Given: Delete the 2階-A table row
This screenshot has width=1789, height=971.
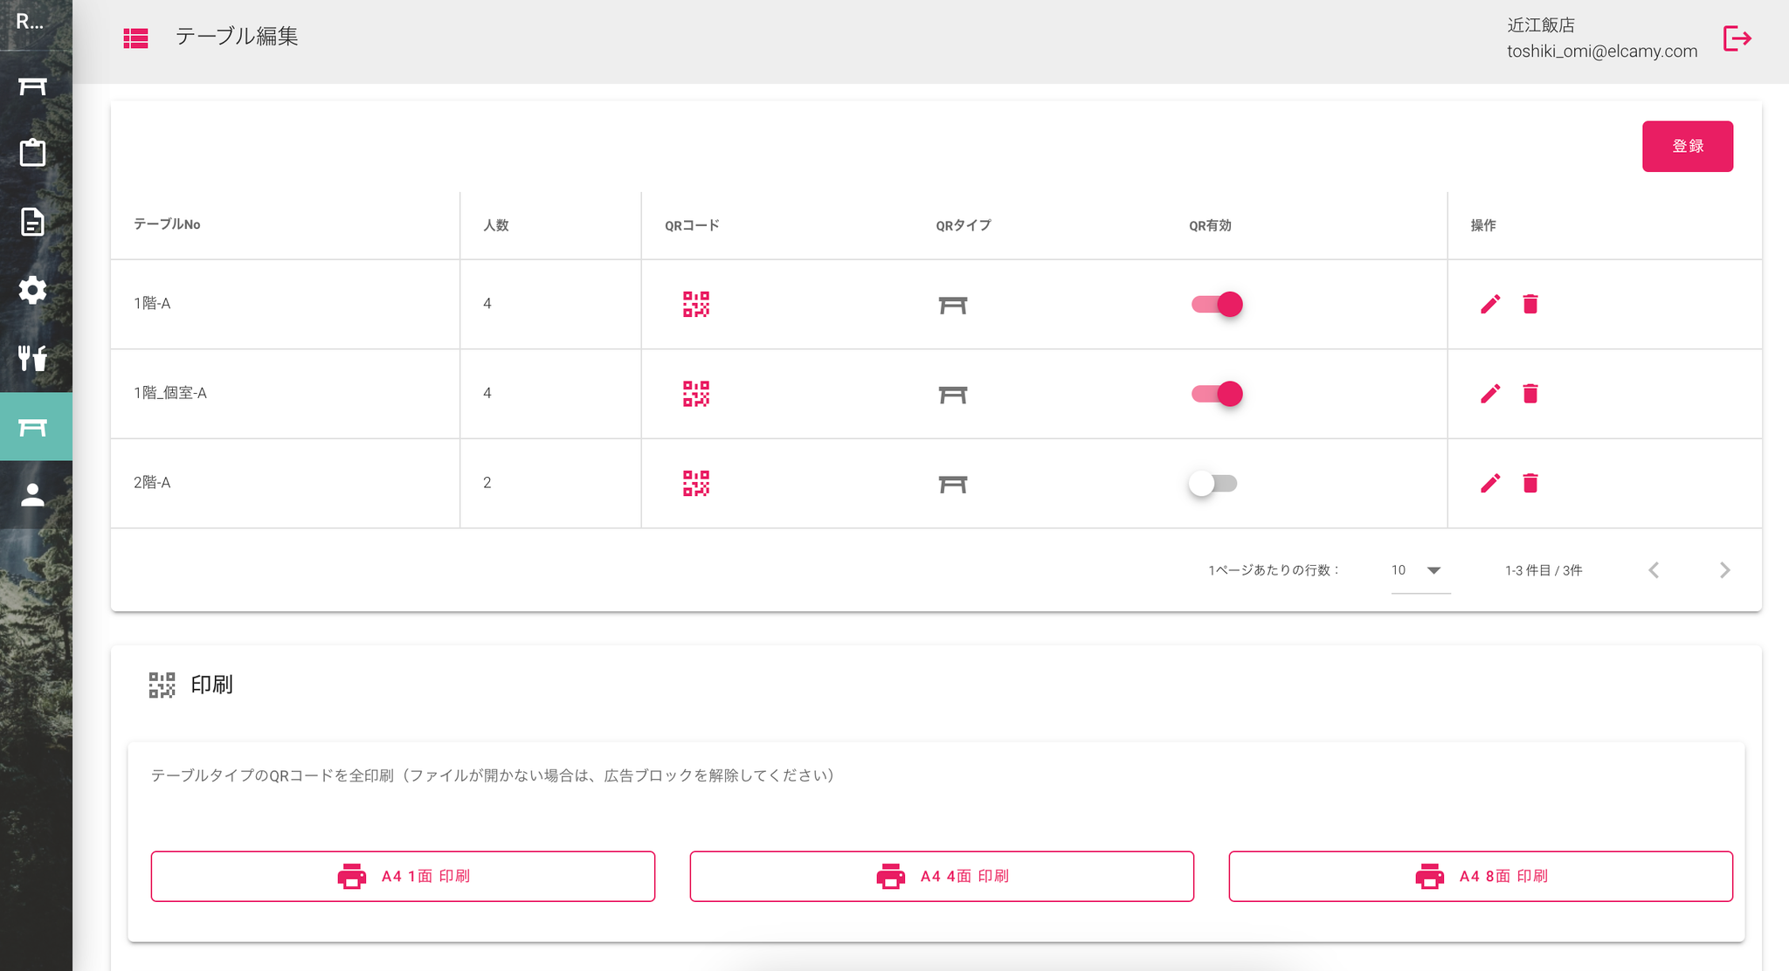Looking at the screenshot, I should (1530, 483).
